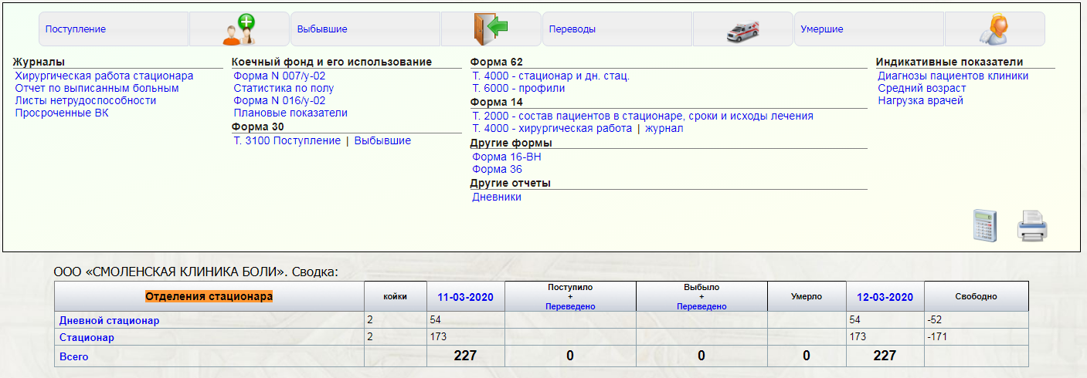The image size is (1087, 378).
Task: Open Листы нетрудоспособности link
Action: point(86,100)
